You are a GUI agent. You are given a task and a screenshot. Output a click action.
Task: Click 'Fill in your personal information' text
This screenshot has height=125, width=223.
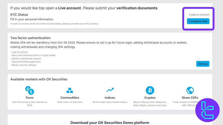click(x=32, y=19)
